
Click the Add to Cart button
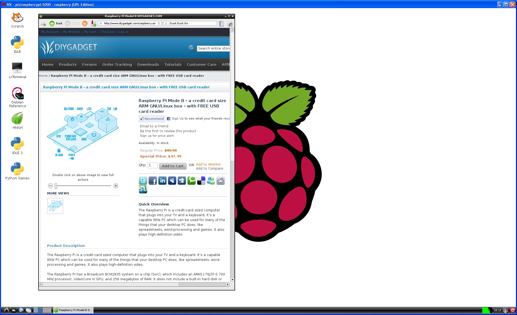coord(173,166)
